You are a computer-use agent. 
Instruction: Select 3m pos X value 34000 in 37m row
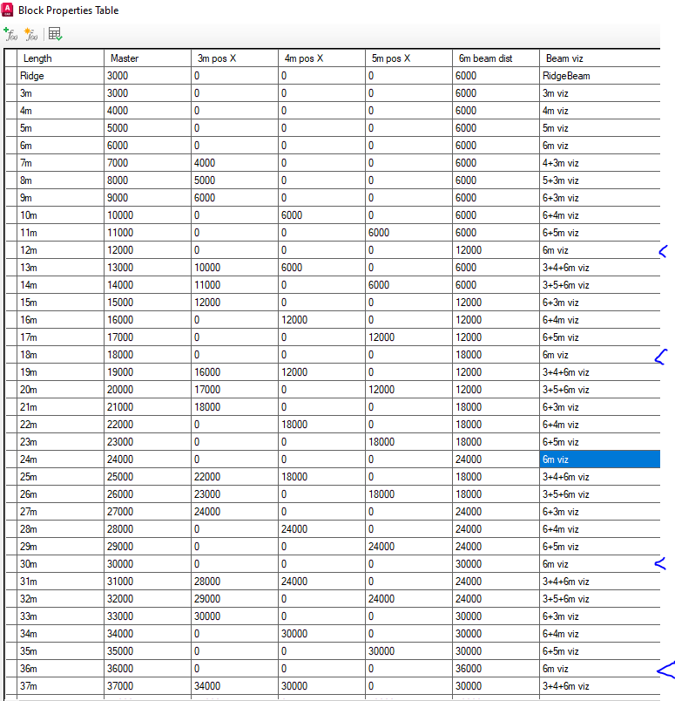234,686
